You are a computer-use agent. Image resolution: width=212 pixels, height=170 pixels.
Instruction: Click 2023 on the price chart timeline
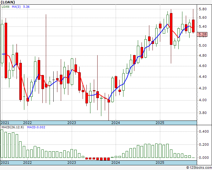click(x=72, y=123)
